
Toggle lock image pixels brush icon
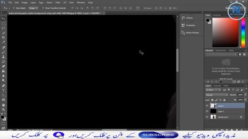click(216, 100)
